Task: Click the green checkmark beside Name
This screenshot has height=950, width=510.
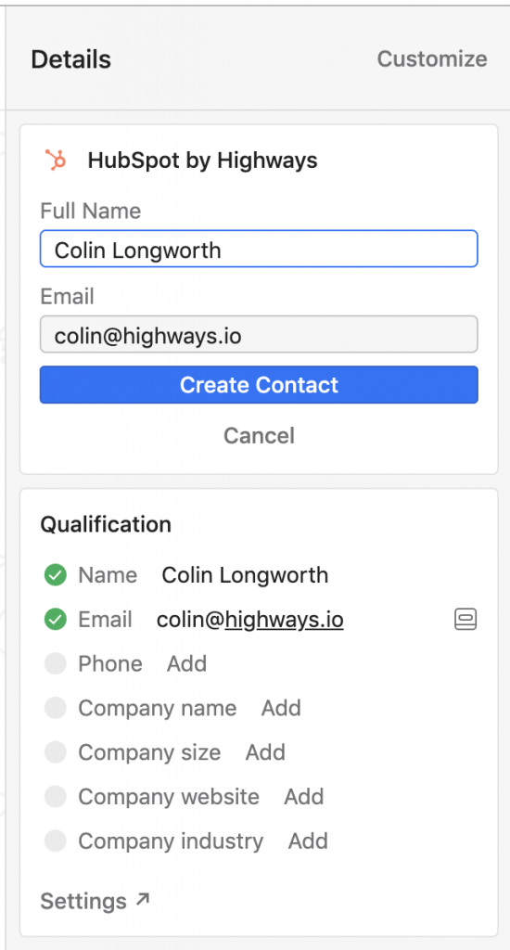Action: [55, 575]
